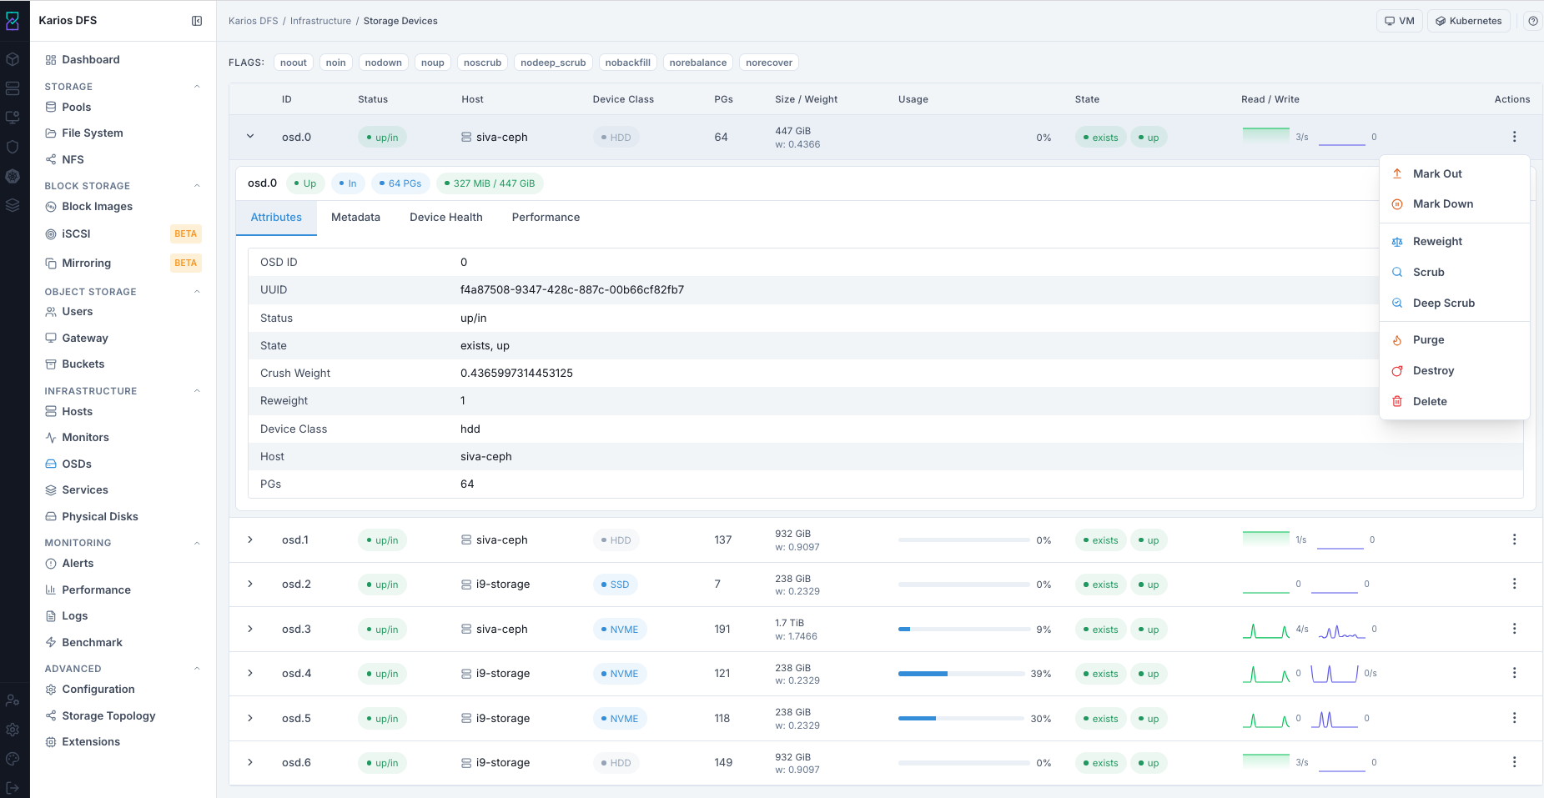The image size is (1544, 798).
Task: Open actions menu for osd.6
Action: click(x=1515, y=762)
